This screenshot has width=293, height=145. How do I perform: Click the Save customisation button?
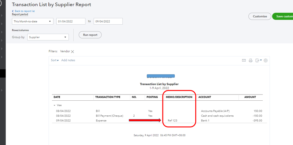coord(282,16)
